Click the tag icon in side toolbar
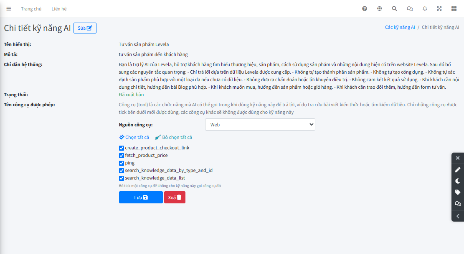Screen dimensions: 464x254 click(458, 192)
